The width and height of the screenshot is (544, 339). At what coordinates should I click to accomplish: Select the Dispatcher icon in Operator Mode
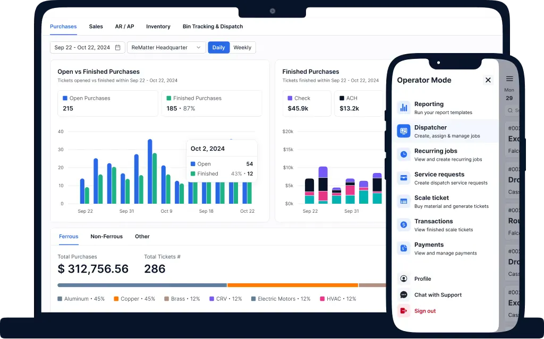pyautogui.click(x=404, y=131)
